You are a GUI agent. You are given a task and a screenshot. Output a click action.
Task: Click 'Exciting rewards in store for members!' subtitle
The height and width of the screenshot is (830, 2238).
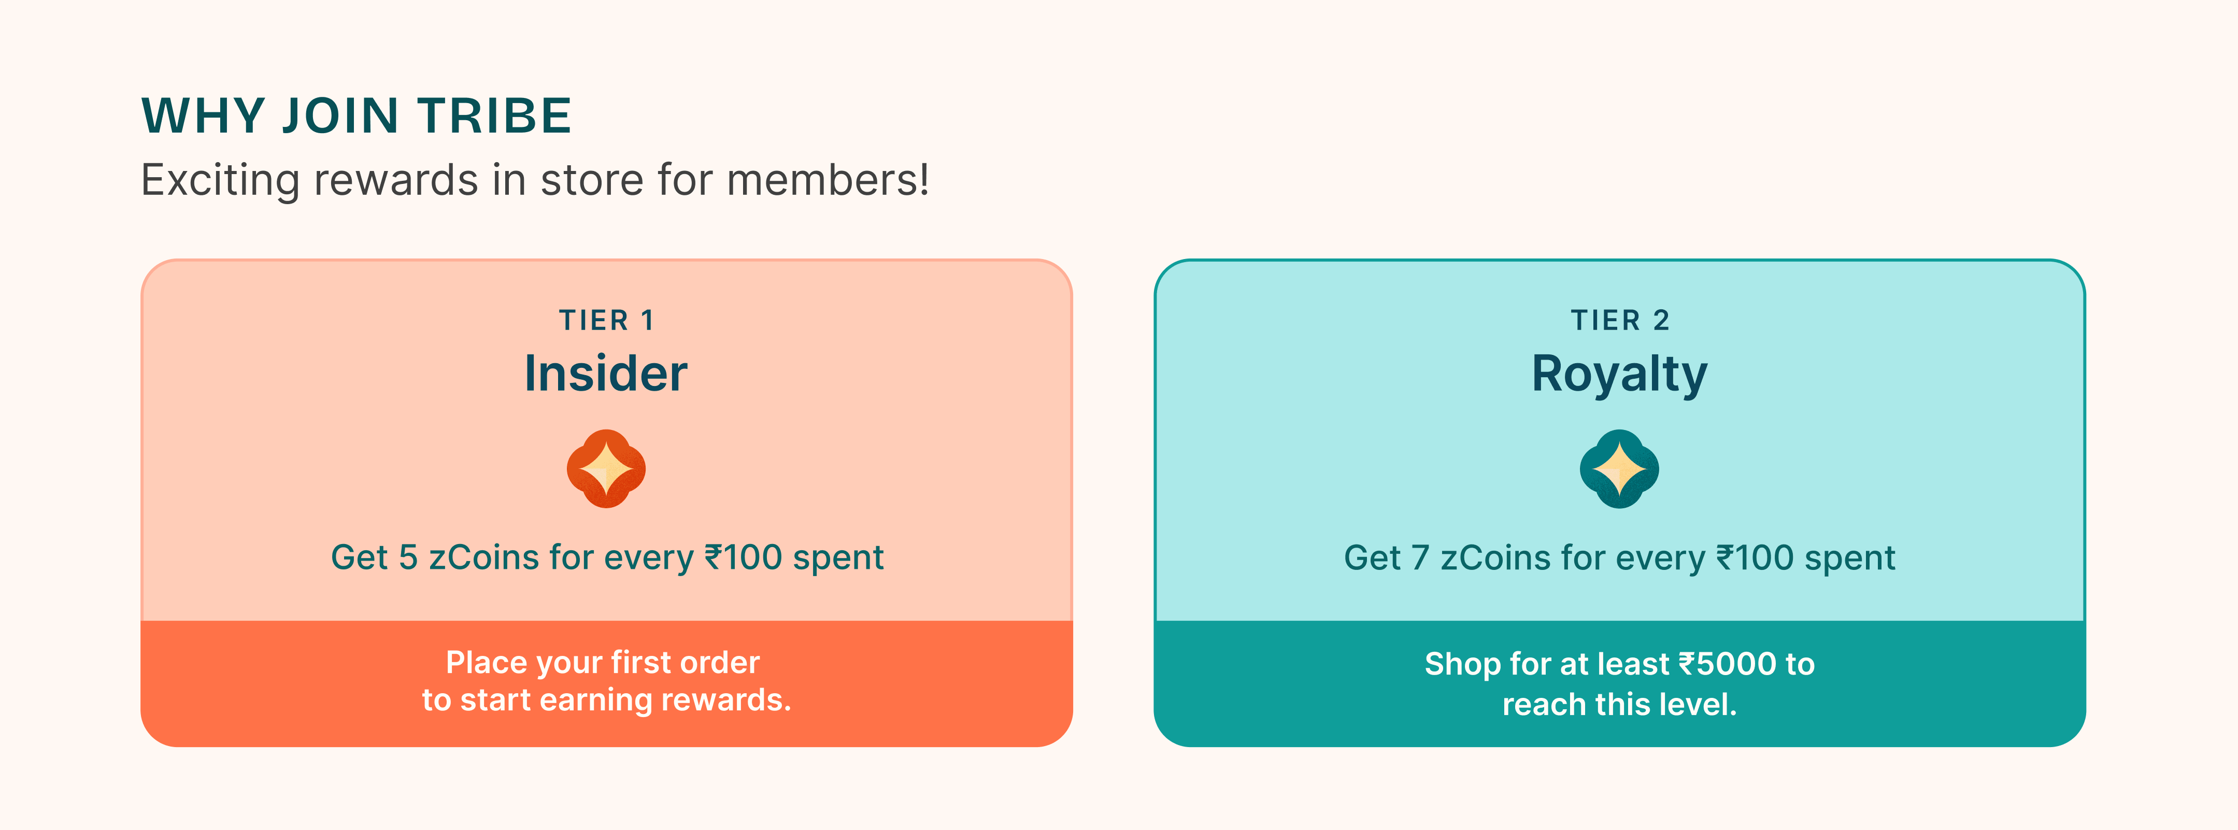click(535, 181)
